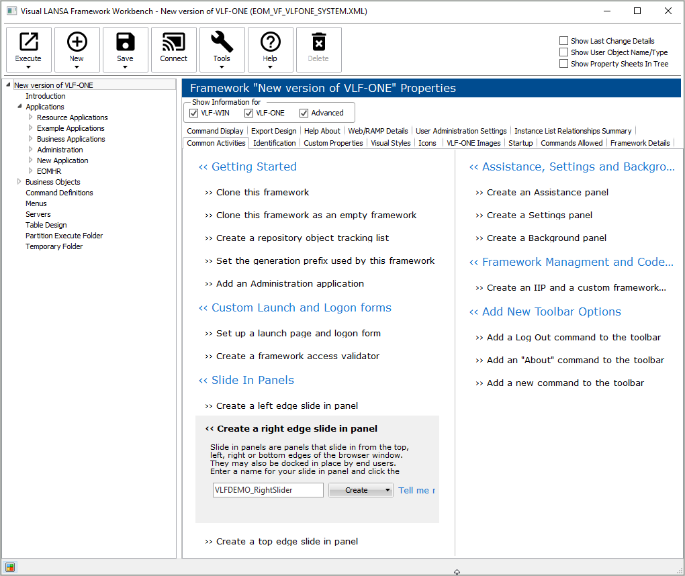
Task: Expand the New Application node
Action: pos(31,160)
